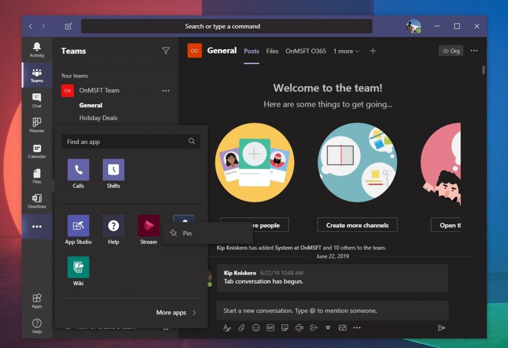Open OnMSFT Team more options ellipsis

click(166, 91)
